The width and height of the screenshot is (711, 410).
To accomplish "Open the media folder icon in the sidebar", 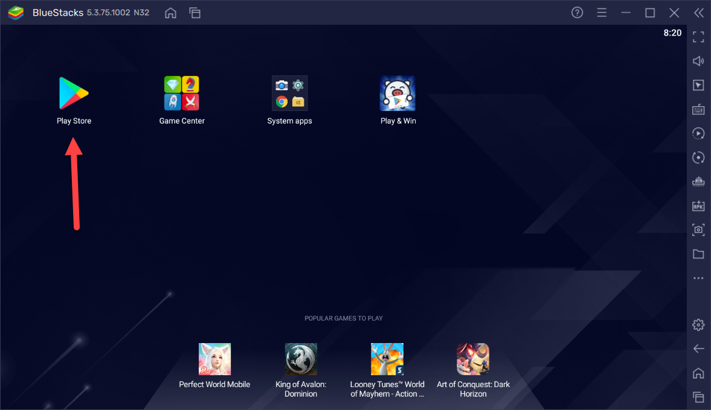I will click(x=698, y=254).
